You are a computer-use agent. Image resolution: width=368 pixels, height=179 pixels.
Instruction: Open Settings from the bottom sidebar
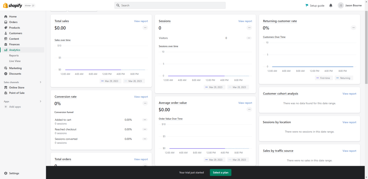[x=13, y=173]
